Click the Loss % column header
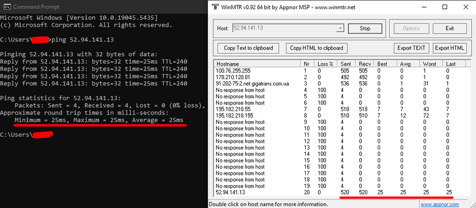 (327, 64)
